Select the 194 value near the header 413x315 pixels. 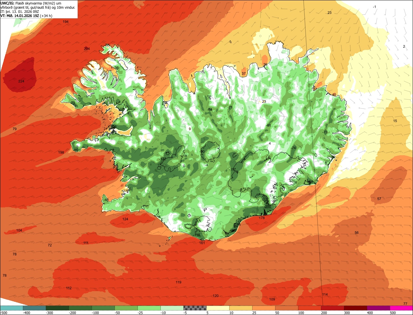point(65,22)
